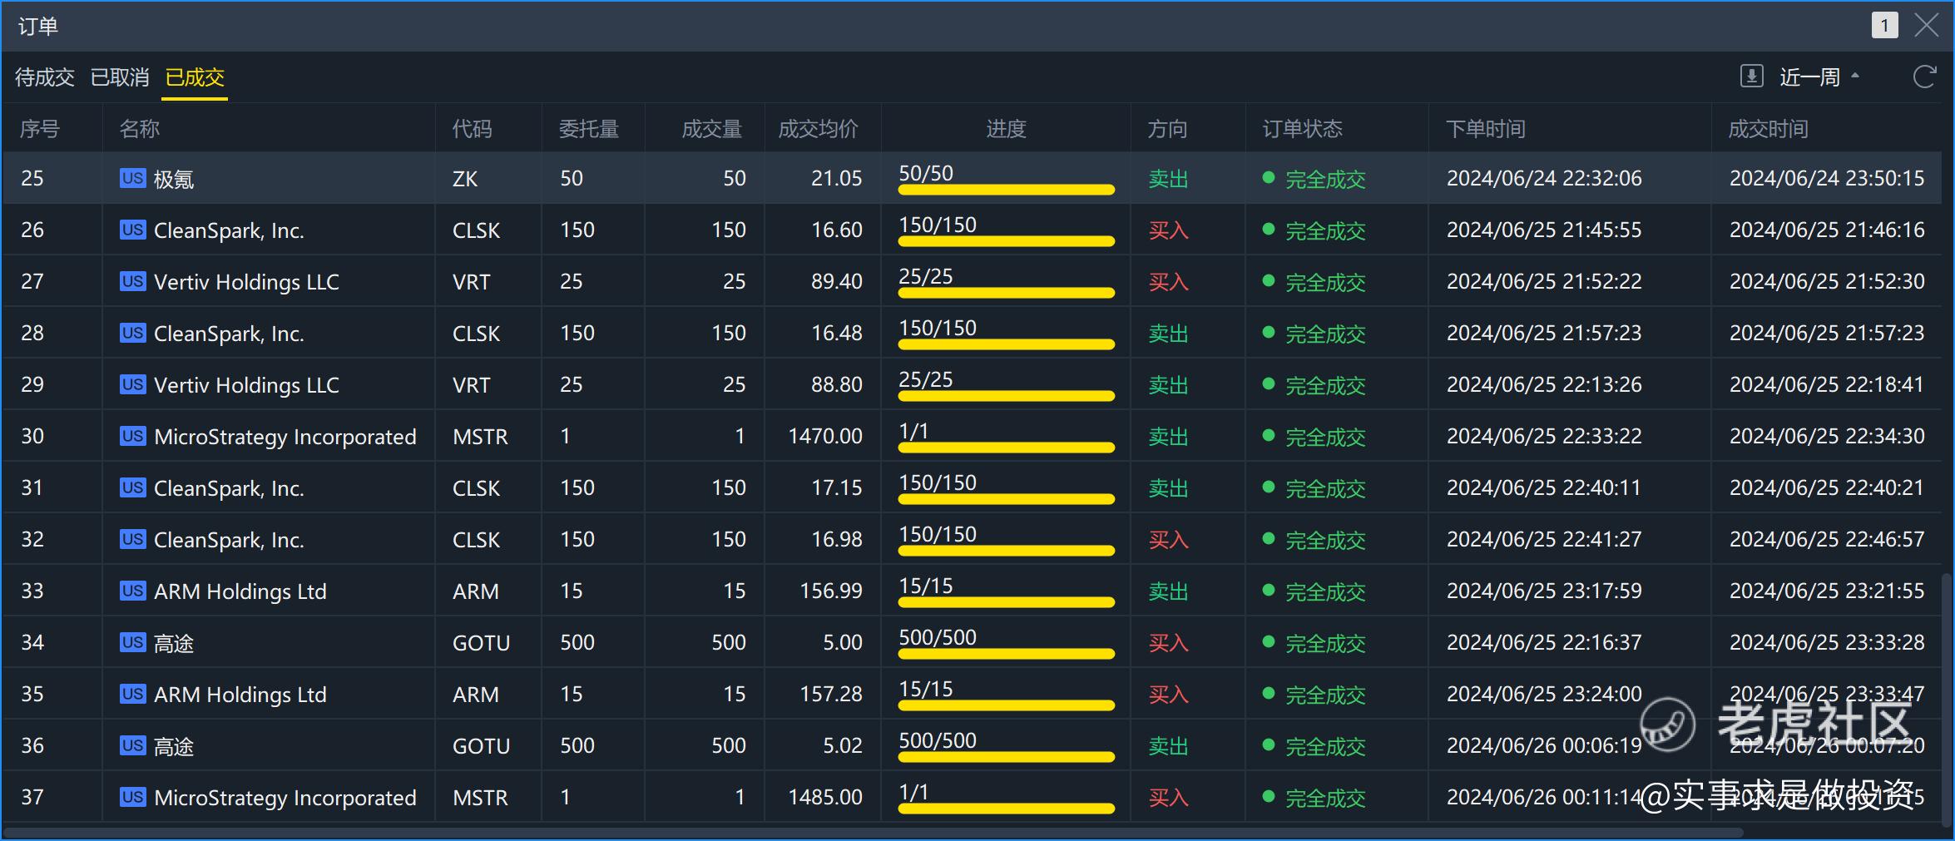Click the 订单状态 column header

1302,129
